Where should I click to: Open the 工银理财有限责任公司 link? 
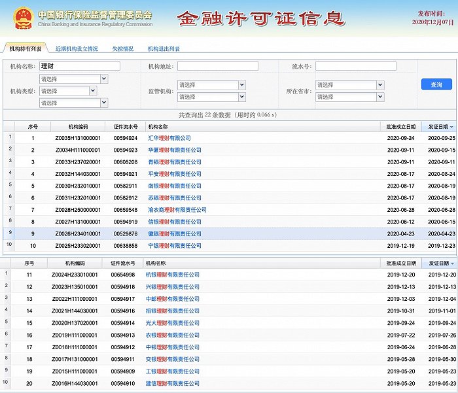(173, 371)
